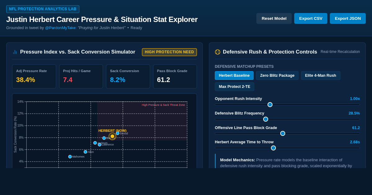
Task: Open the @PardonMyTake tweet link
Action: [x=61, y=28]
